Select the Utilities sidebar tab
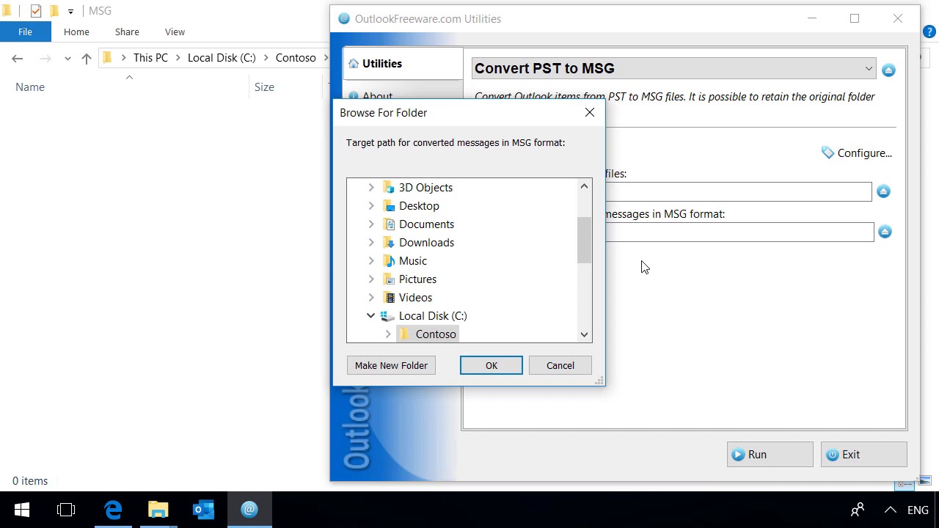Viewport: 939px width, 528px height. [403, 64]
